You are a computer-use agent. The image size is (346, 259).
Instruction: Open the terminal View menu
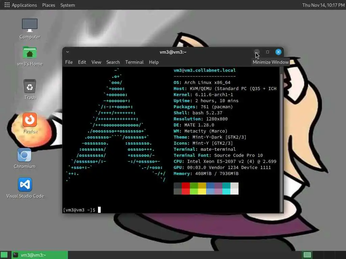click(x=96, y=62)
